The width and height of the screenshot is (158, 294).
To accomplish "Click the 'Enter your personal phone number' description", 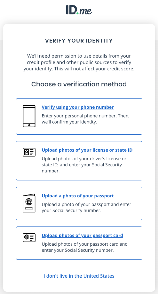I will (86, 119).
